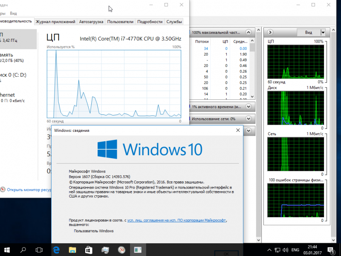Click the Сеть graph in Resource Monitor

pos(295,154)
